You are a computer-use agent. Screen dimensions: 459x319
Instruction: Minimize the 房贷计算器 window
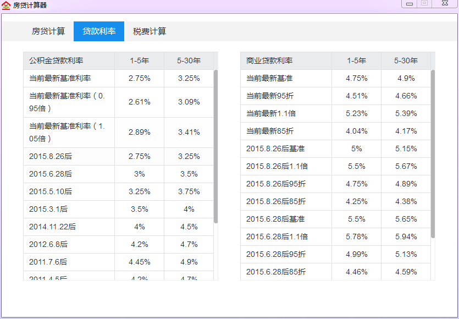click(x=409, y=4)
